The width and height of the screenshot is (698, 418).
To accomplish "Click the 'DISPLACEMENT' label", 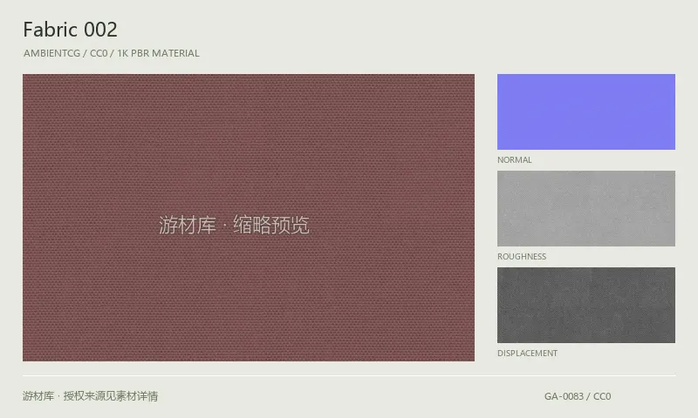I will (527, 354).
